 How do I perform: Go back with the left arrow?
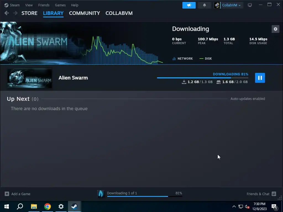(x=7, y=13)
